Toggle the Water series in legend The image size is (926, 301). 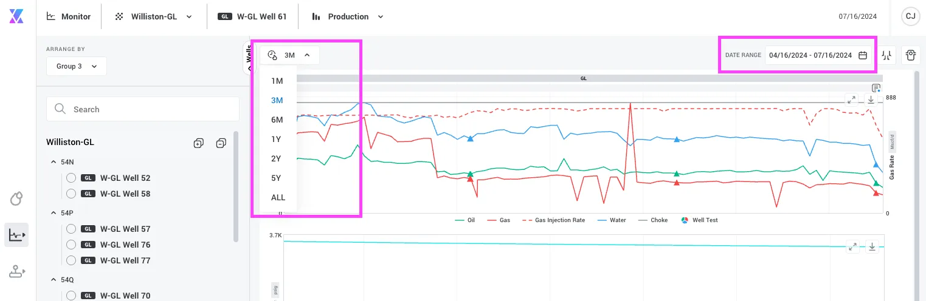coord(611,220)
